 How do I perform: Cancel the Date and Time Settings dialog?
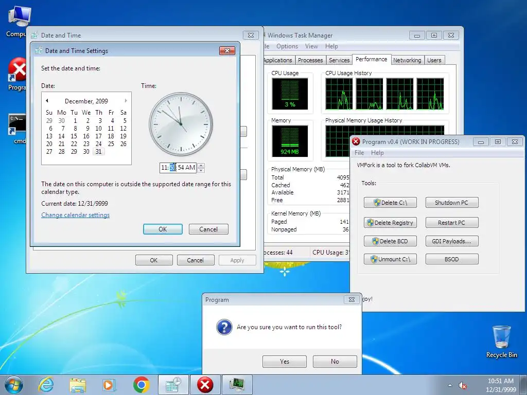tap(208, 229)
